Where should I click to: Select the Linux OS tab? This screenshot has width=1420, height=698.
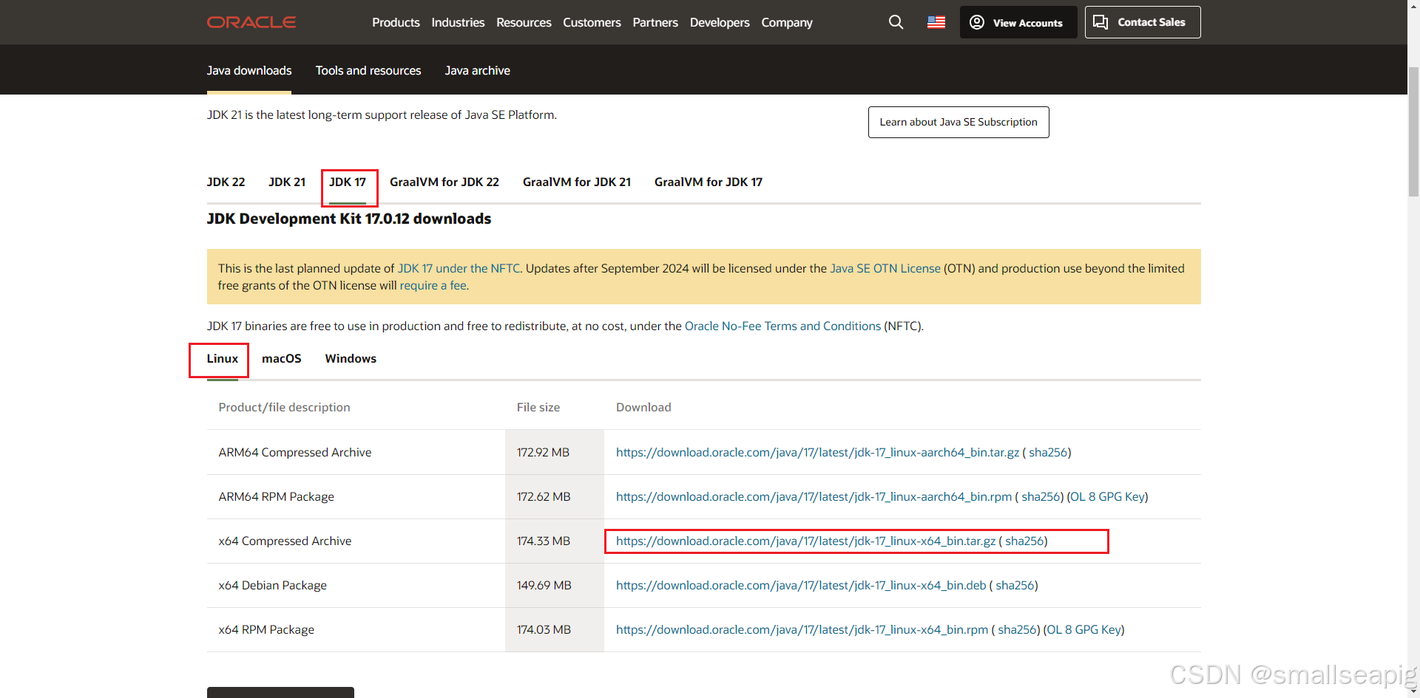[223, 358]
